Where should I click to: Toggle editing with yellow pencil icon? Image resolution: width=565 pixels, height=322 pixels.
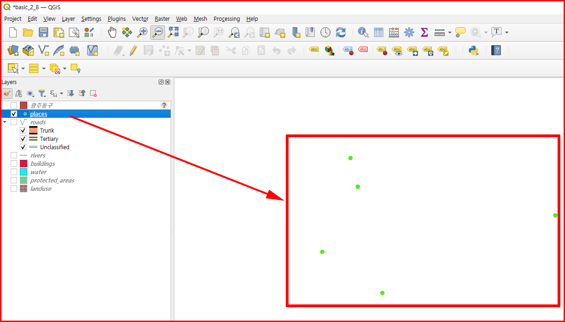133,50
